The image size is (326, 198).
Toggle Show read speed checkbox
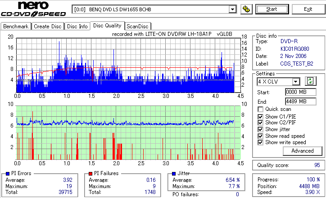tap(260, 136)
